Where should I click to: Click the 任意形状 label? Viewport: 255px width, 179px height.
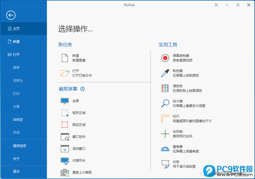(x=79, y=161)
